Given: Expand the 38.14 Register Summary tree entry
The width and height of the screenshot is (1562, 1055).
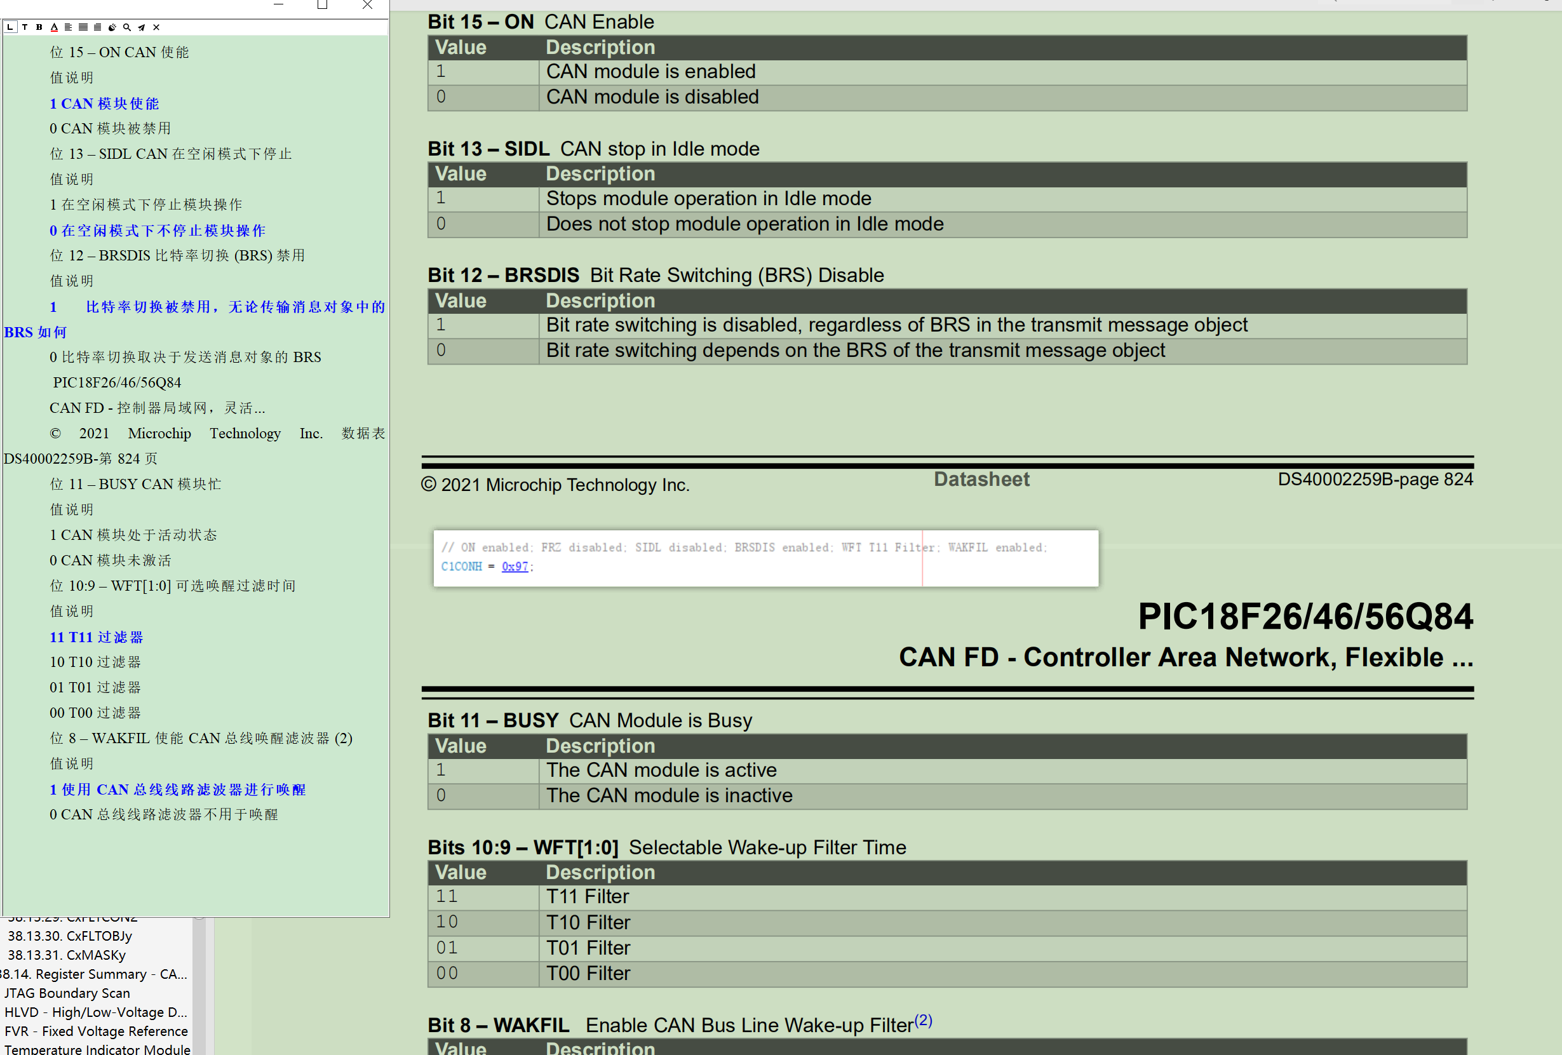Looking at the screenshot, I should click(x=92, y=974).
